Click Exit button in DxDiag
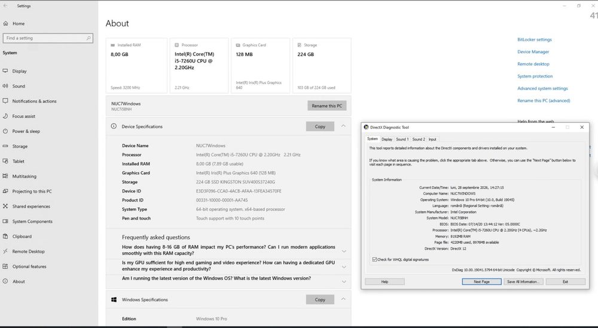 [565, 281]
